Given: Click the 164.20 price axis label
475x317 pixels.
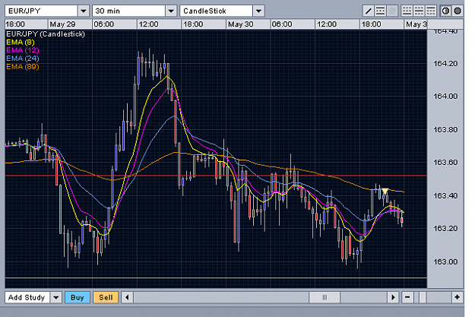Looking at the screenshot, I should pos(445,64).
